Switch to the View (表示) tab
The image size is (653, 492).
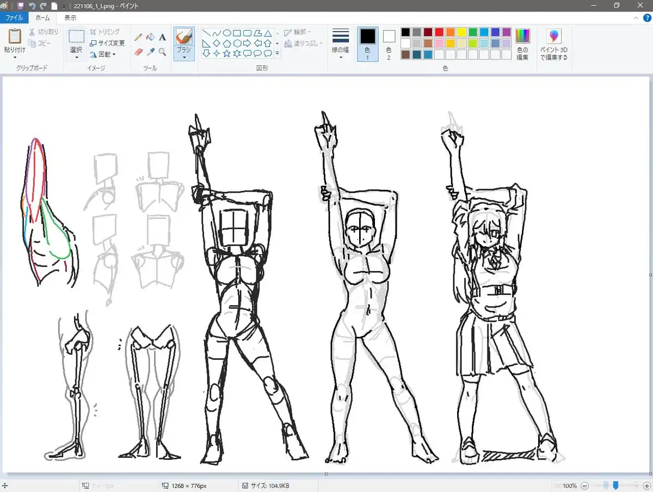pyautogui.click(x=70, y=18)
